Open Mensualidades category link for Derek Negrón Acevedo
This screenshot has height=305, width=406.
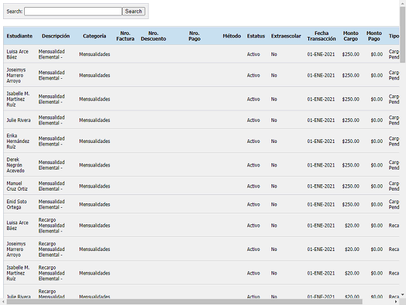[x=95, y=165]
